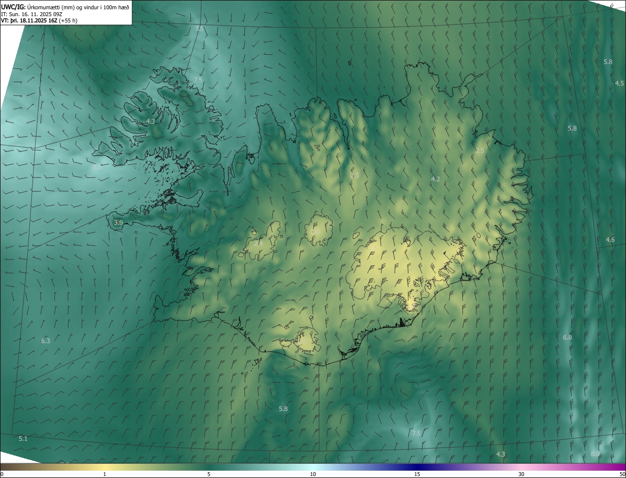The image size is (626, 478).
Task: Click the 3.9 value label on map
Action: point(118,222)
